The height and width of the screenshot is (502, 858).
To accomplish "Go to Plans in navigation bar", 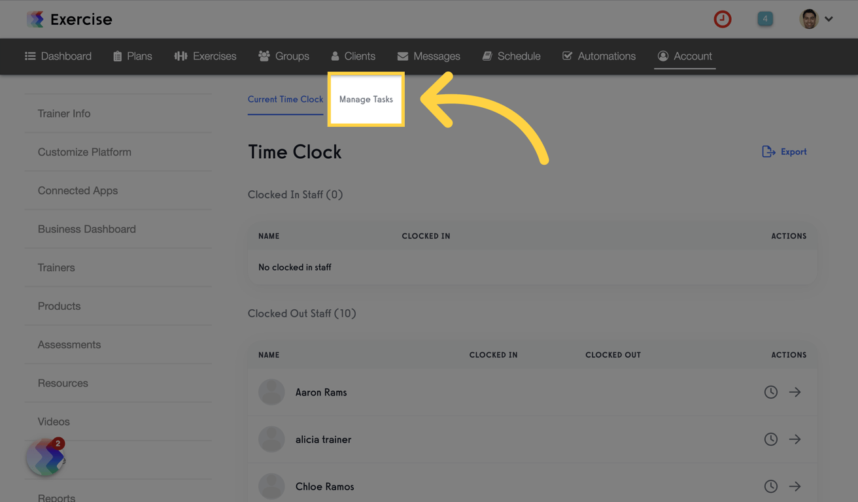I will click(132, 56).
